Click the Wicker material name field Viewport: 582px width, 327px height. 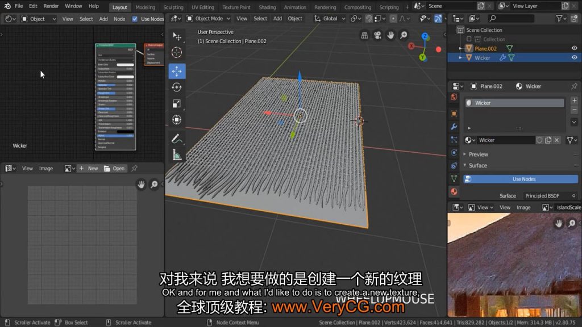(505, 140)
